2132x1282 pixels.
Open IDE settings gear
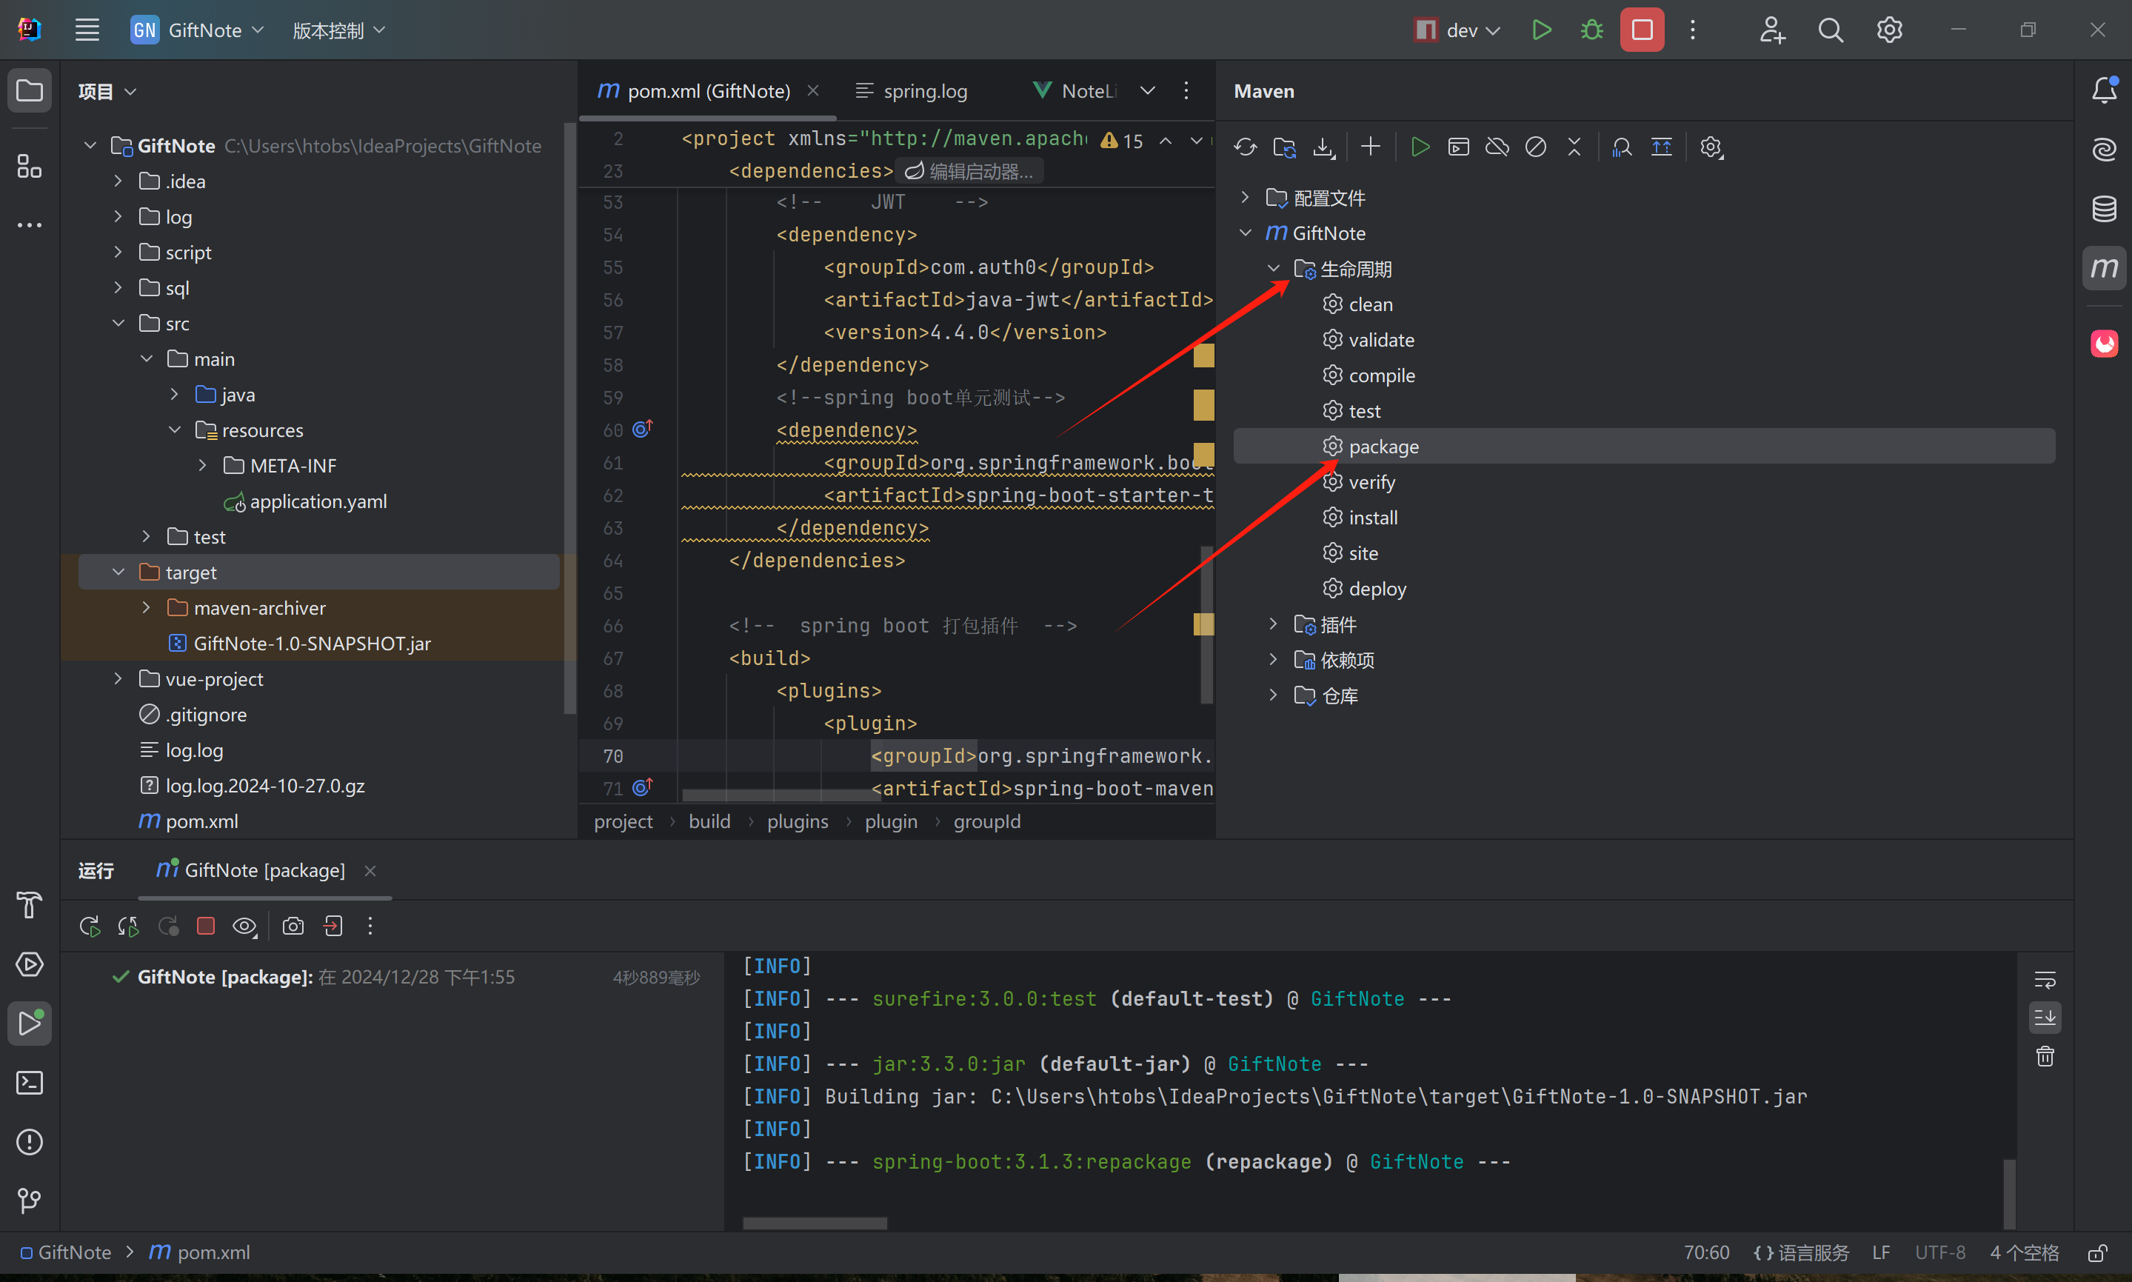(1889, 30)
